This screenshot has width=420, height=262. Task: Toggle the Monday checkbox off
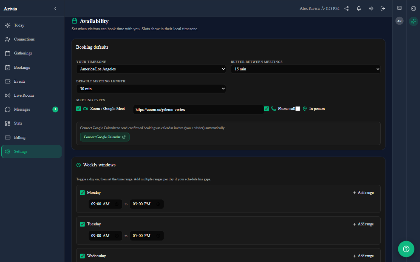[x=82, y=193]
